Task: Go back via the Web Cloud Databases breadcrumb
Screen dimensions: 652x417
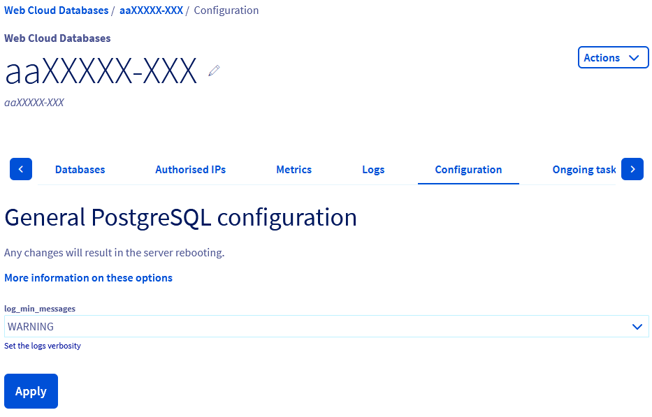Action: coord(56,10)
